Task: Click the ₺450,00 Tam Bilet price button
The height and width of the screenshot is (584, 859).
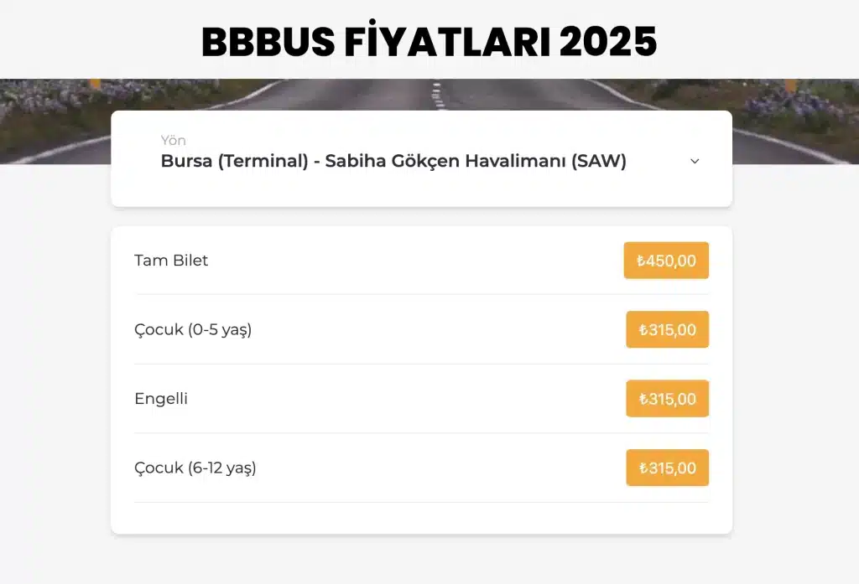Action: point(666,261)
